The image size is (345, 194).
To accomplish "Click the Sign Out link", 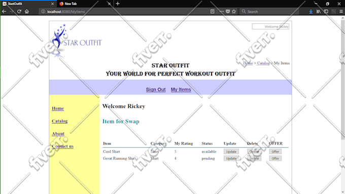I will coord(156,90).
